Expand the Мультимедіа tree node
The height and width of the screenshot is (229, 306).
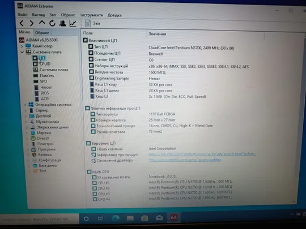click(26, 122)
